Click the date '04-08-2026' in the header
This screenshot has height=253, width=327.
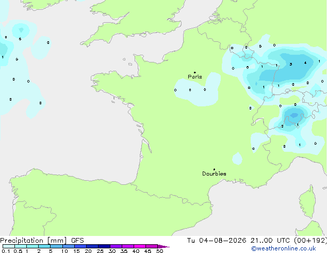[x=222, y=241]
